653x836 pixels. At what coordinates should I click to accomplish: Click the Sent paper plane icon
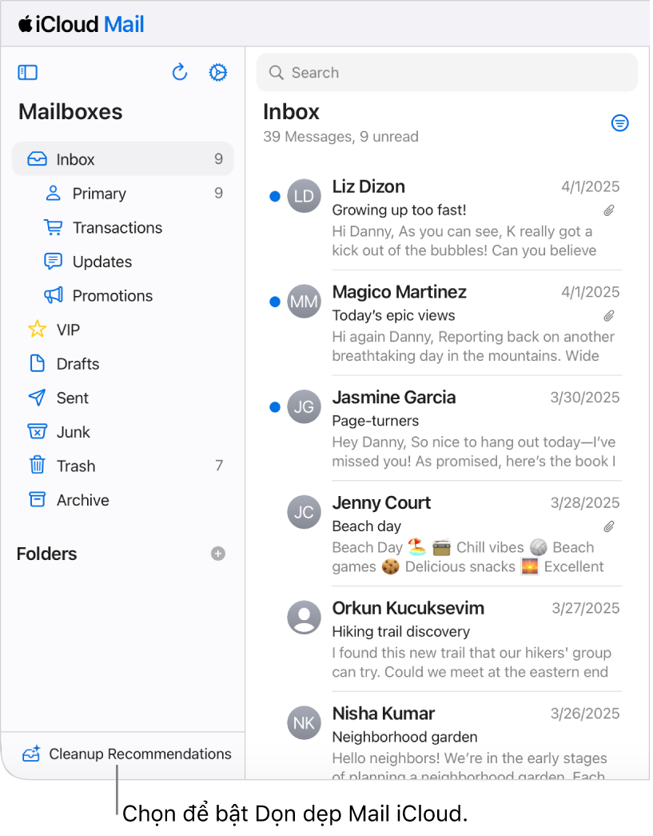(x=37, y=398)
